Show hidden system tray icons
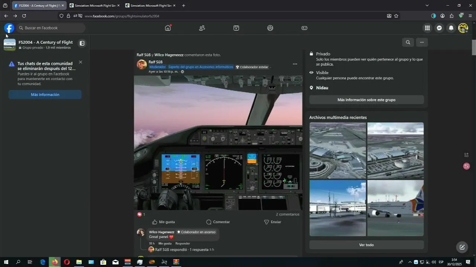Screen dimensions: 476x267 [x=410, y=262]
